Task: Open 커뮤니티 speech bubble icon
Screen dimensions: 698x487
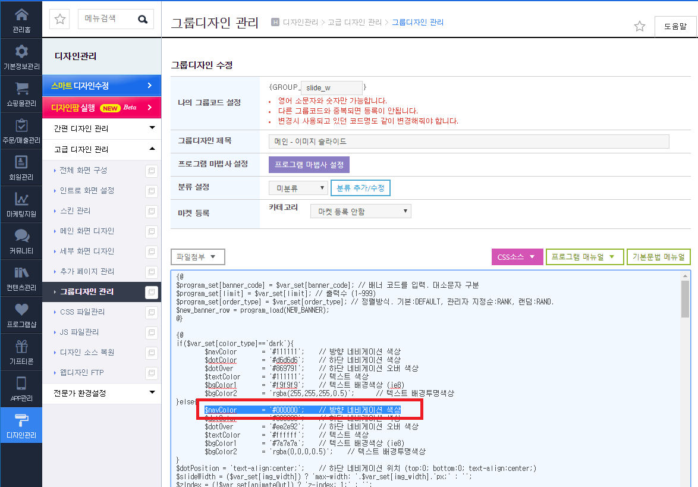Action: coord(21,236)
